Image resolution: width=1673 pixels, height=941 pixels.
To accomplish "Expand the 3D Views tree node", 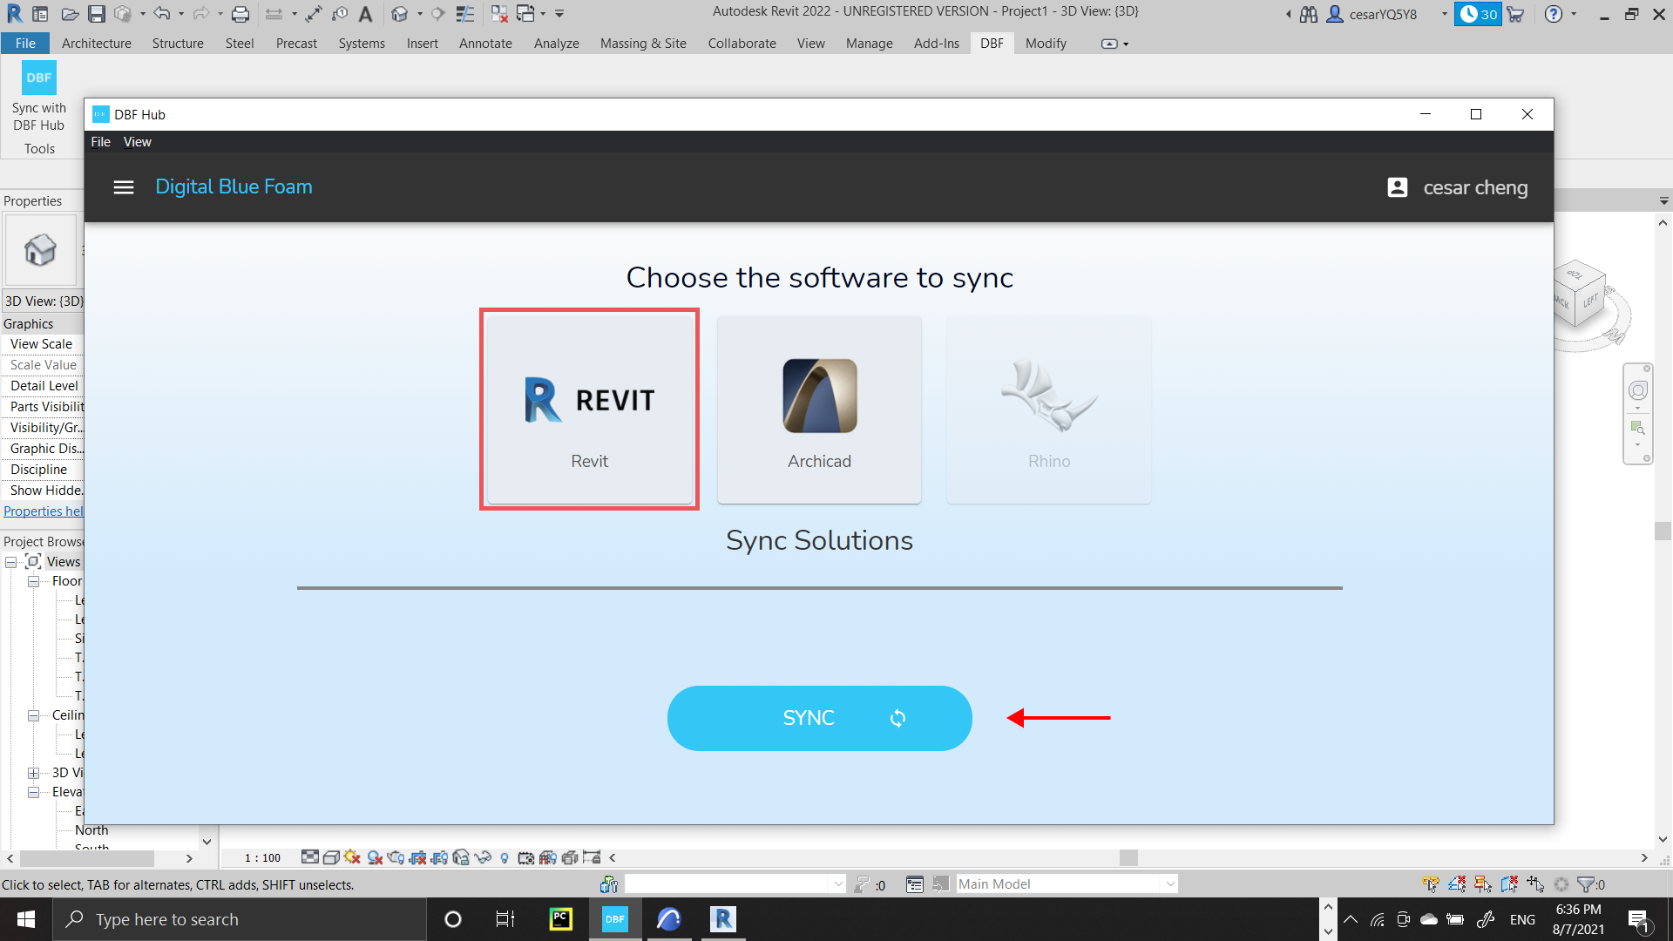I will click(33, 773).
